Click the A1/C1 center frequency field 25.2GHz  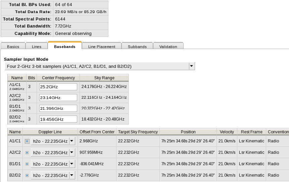[58, 87]
